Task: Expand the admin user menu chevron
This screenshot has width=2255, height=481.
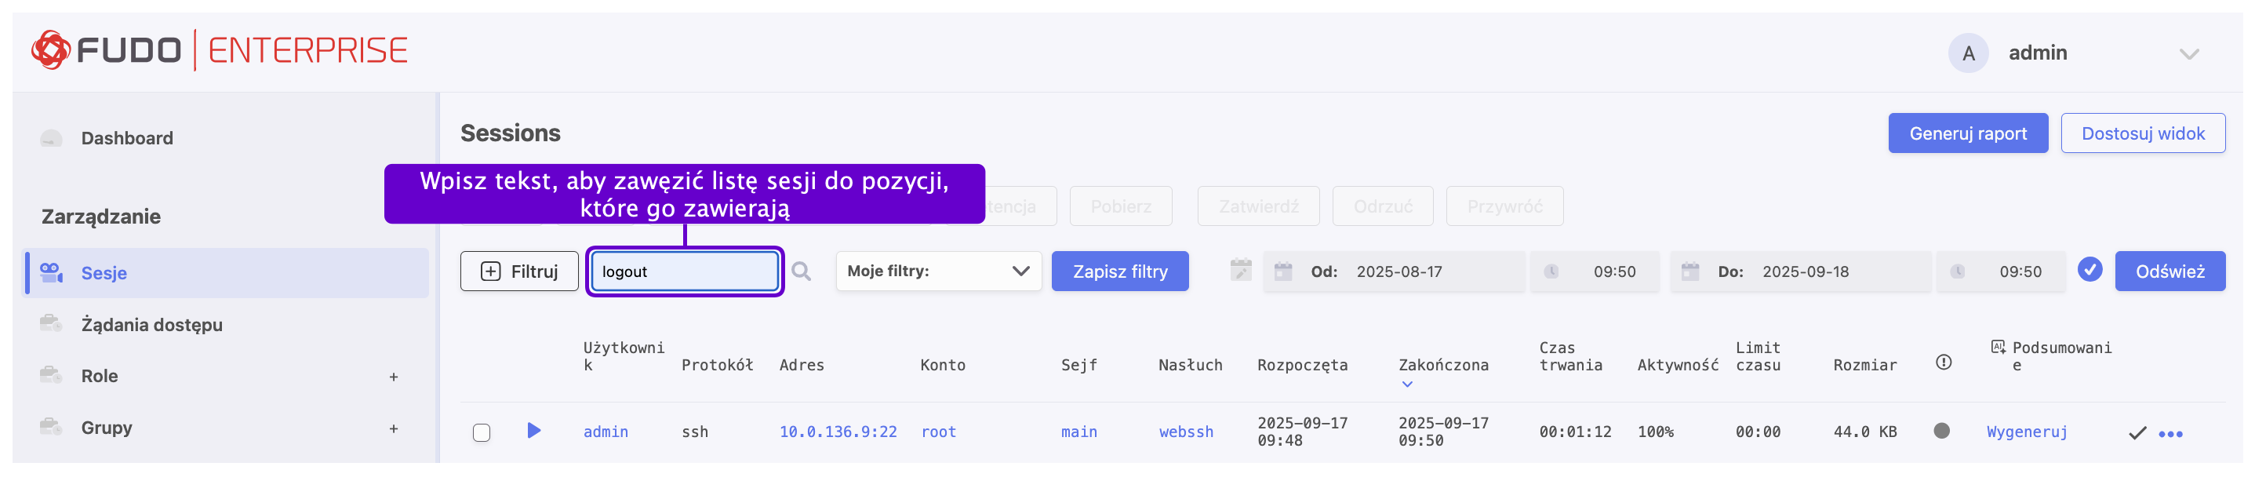Action: (2188, 54)
